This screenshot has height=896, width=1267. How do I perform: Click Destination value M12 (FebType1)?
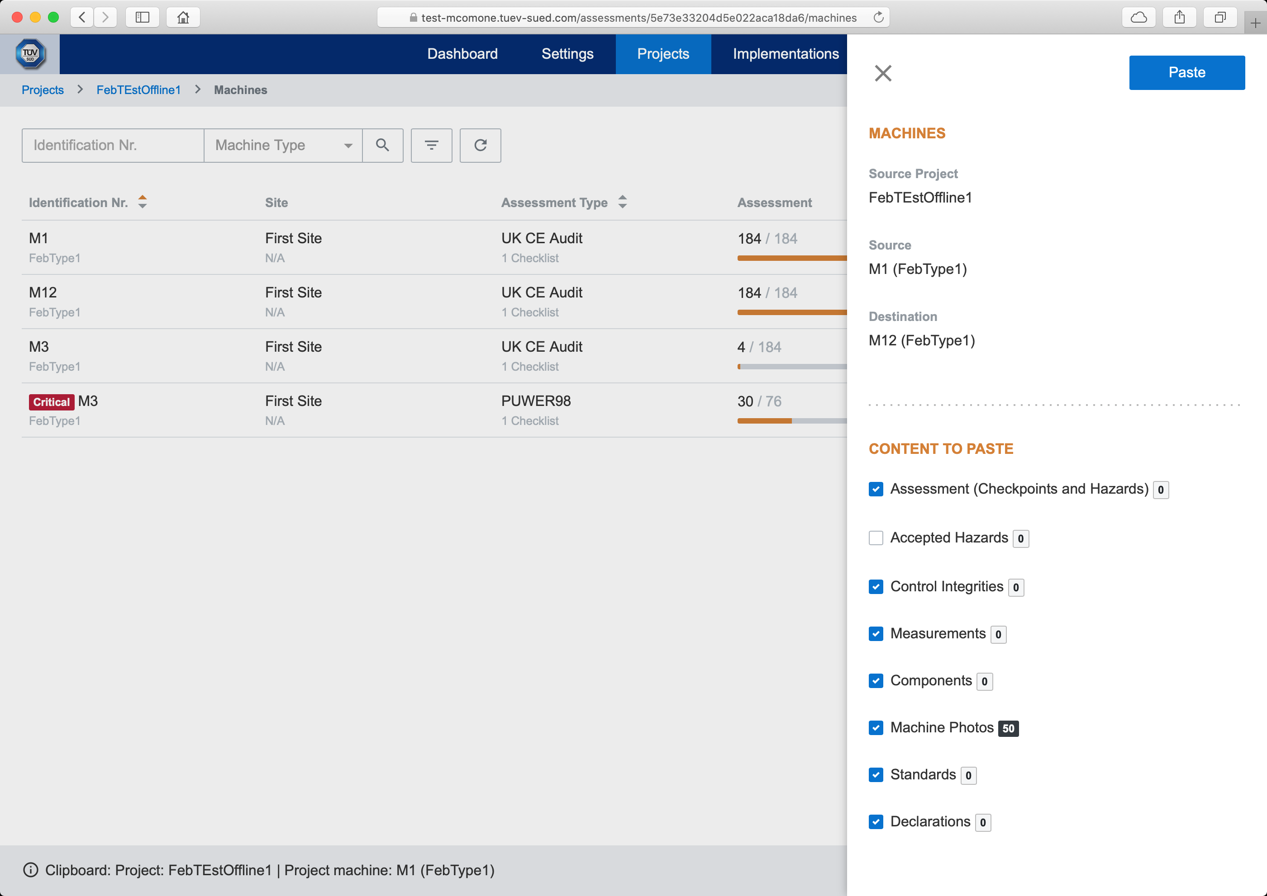click(922, 340)
